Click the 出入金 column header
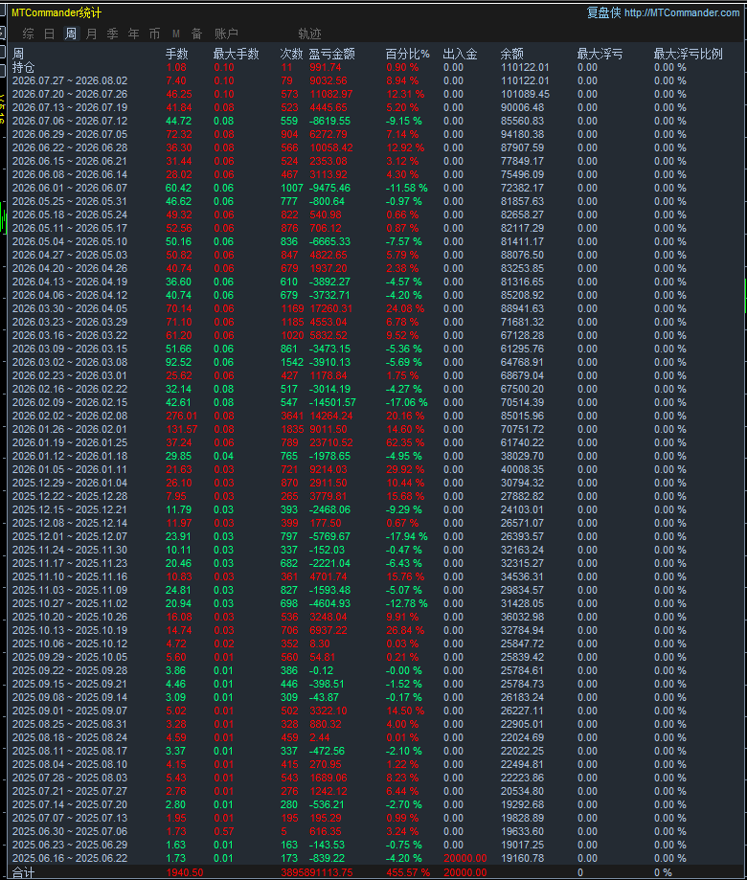The image size is (747, 880). pos(461,54)
